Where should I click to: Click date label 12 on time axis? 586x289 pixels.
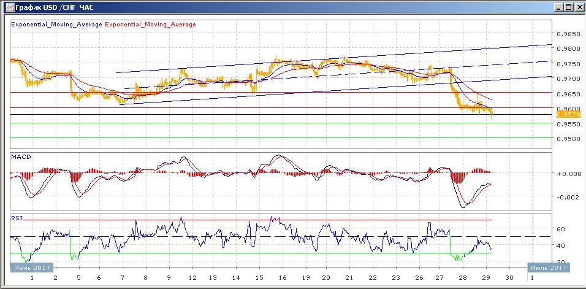(191, 278)
